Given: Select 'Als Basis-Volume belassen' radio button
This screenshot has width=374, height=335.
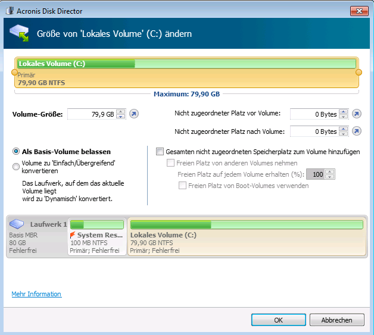Looking at the screenshot, I should [x=16, y=151].
